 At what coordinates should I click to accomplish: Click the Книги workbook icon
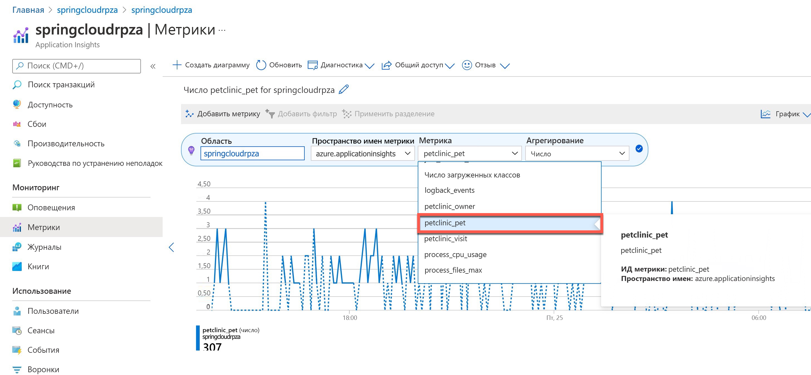click(x=17, y=267)
